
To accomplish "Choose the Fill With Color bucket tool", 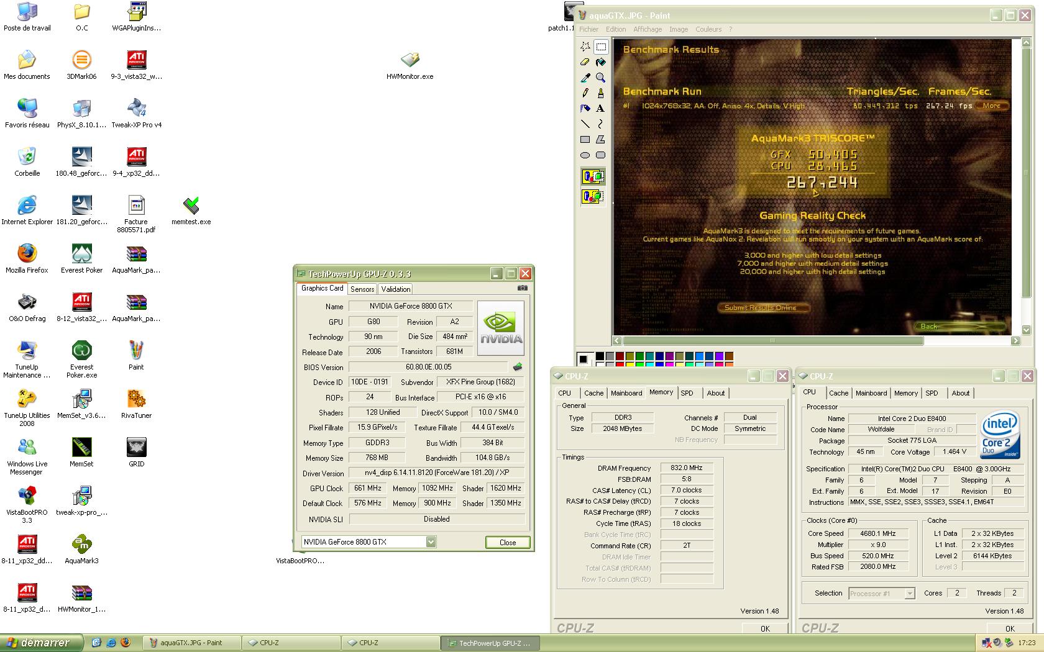I will click(601, 62).
